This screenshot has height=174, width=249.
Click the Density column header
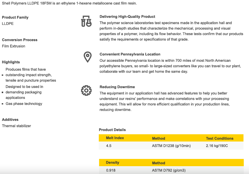click(112, 163)
